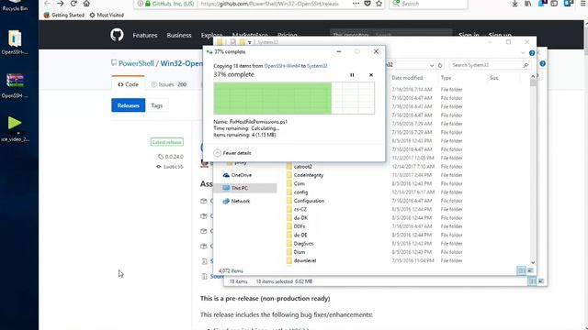Click the magnifier icon in Search System32
This screenshot has width=588, height=330.
pyautogui.click(x=526, y=65)
